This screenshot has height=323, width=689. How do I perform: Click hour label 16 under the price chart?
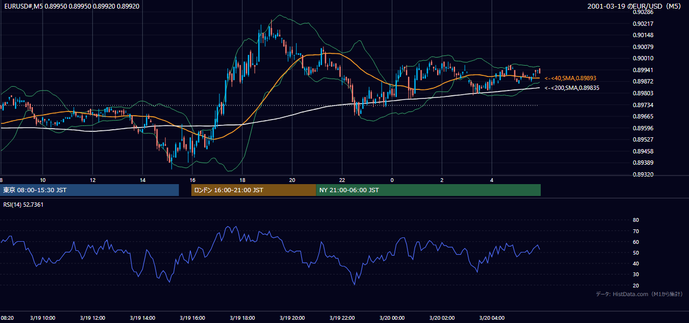pos(192,180)
